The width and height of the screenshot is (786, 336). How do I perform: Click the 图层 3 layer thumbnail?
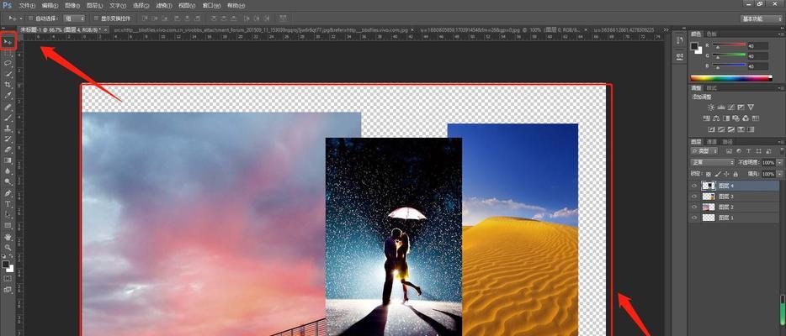709,197
